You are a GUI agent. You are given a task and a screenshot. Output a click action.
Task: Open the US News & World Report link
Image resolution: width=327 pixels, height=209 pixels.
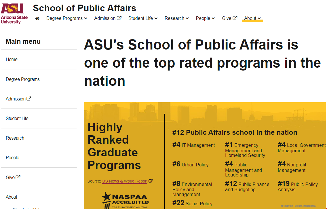point(125,181)
